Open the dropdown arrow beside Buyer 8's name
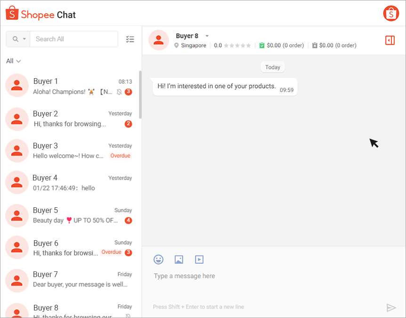The image size is (406, 318). 207,35
